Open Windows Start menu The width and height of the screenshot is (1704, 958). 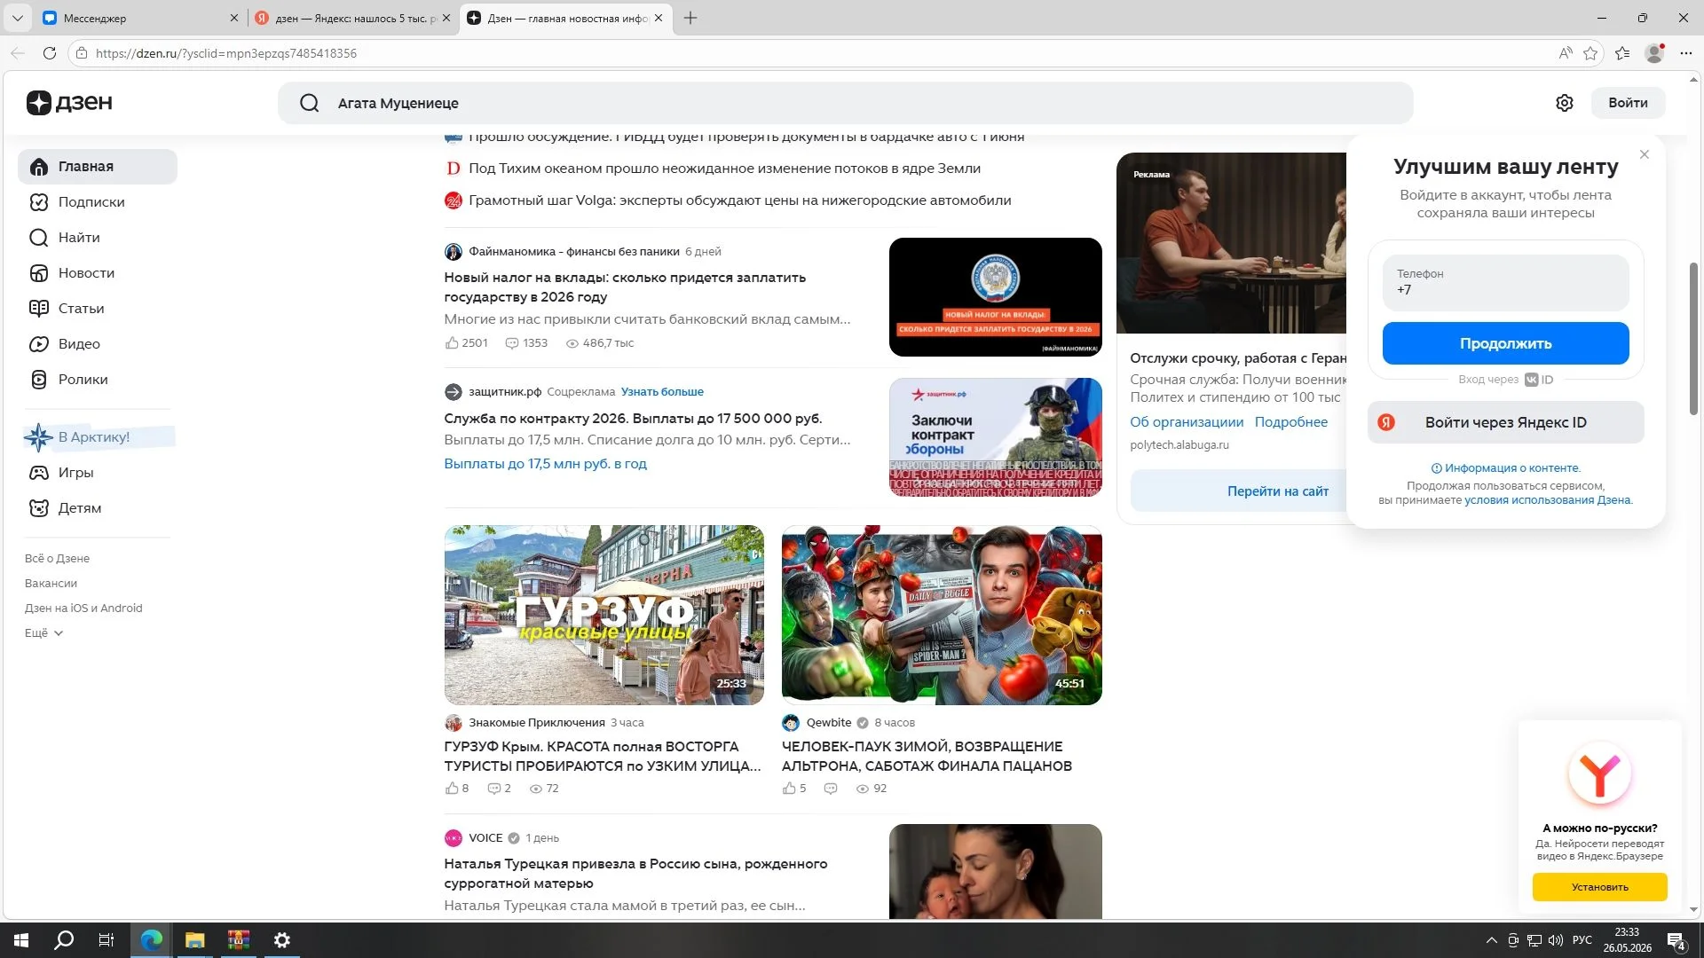[21, 940]
